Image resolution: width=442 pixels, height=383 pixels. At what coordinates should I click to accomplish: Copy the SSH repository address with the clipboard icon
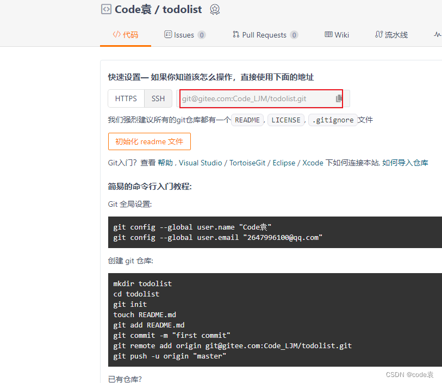339,98
